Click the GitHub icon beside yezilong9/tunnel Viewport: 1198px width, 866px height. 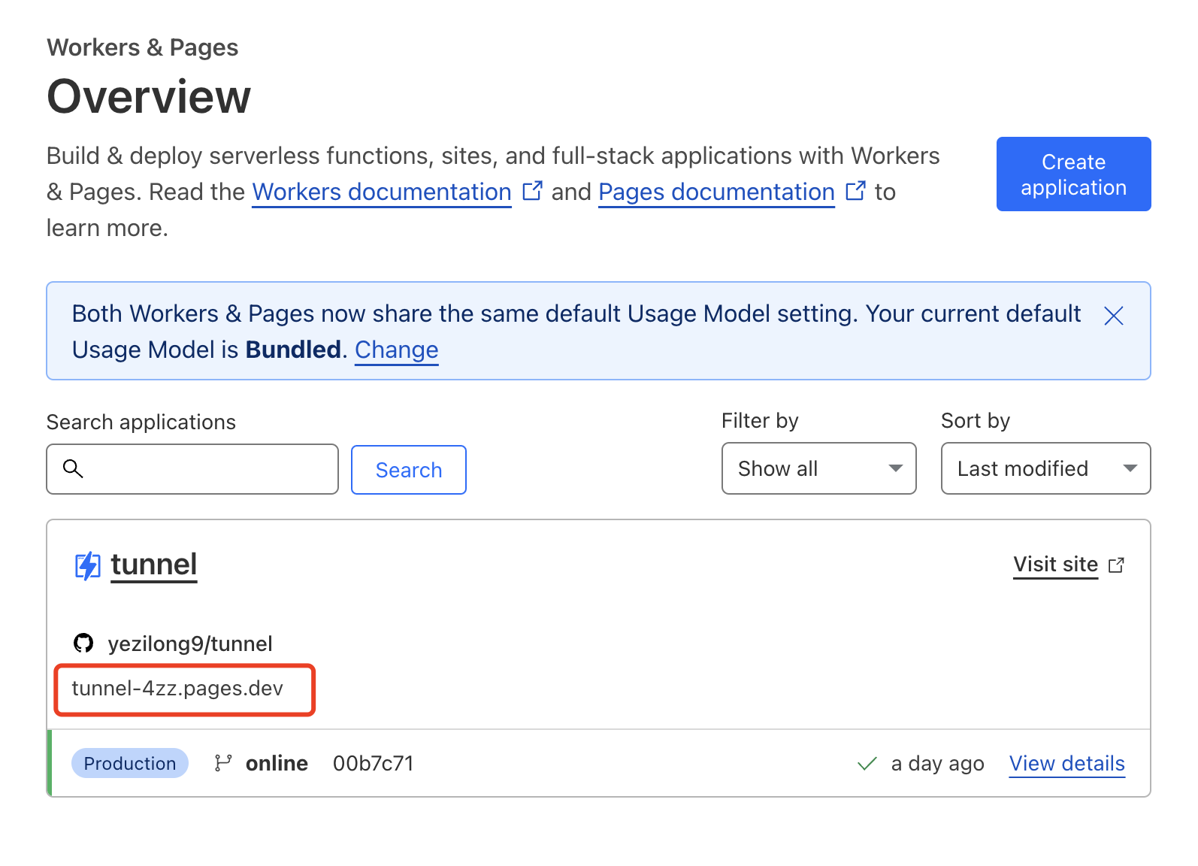click(83, 643)
